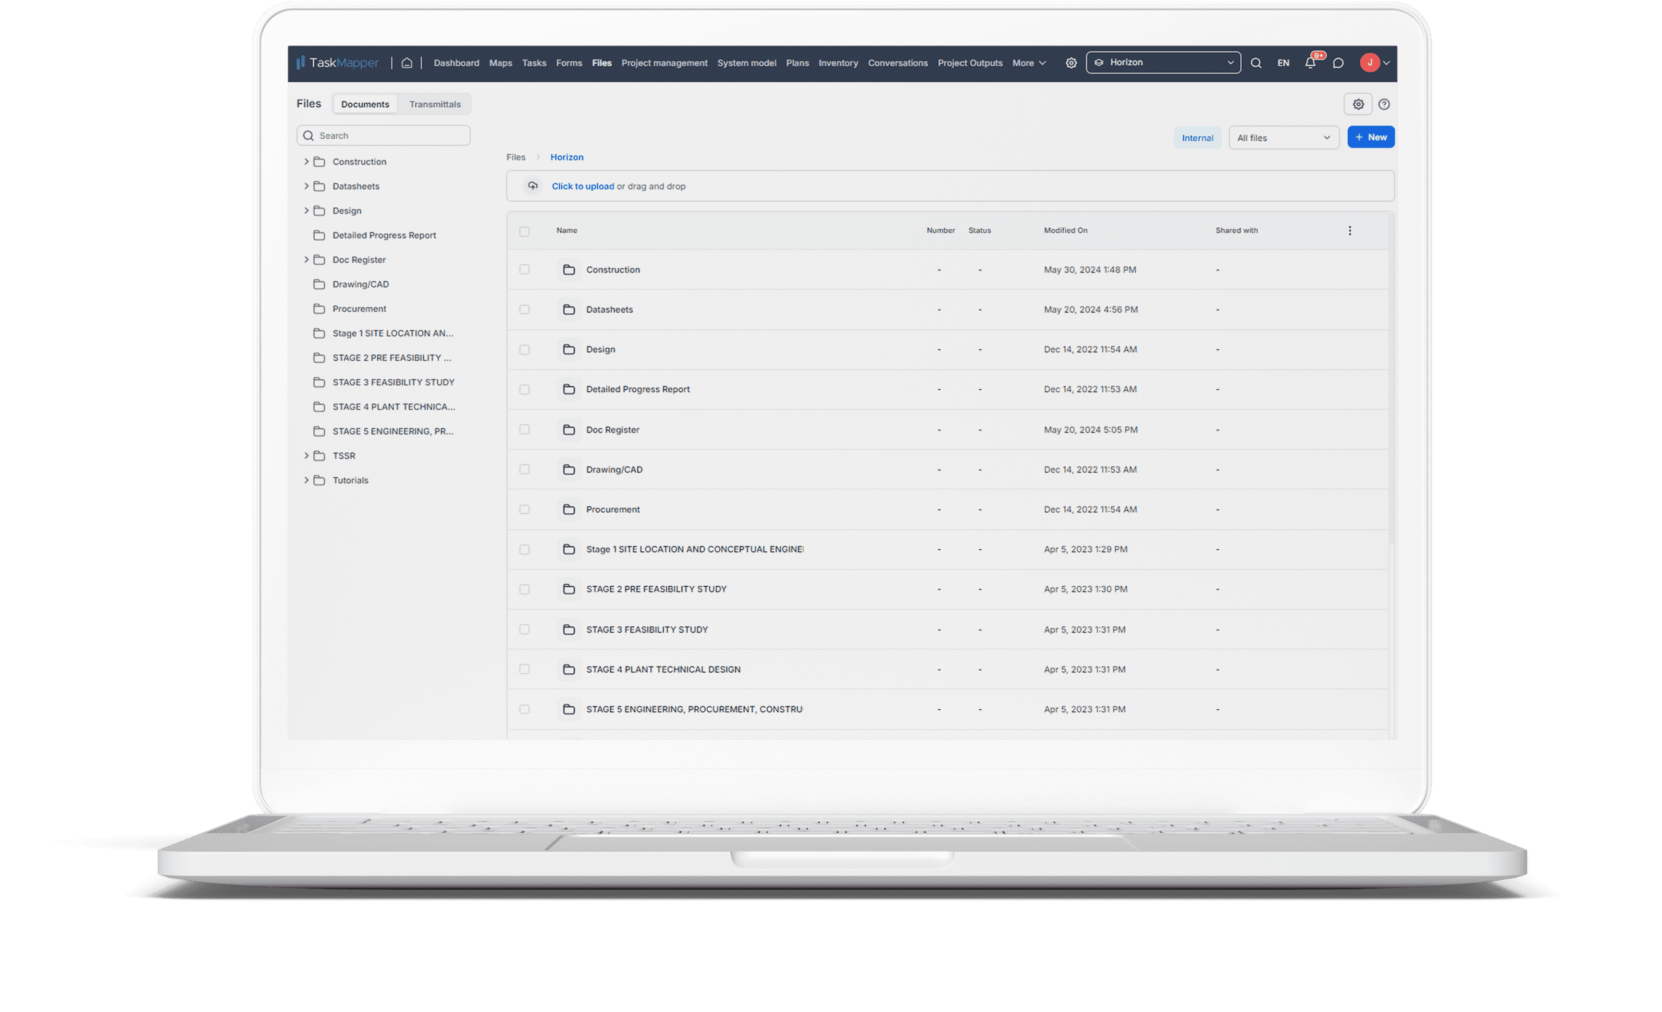Viewport: 1662px width, 1012px height.
Task: Open the table column options kebab menu
Action: coord(1350,231)
